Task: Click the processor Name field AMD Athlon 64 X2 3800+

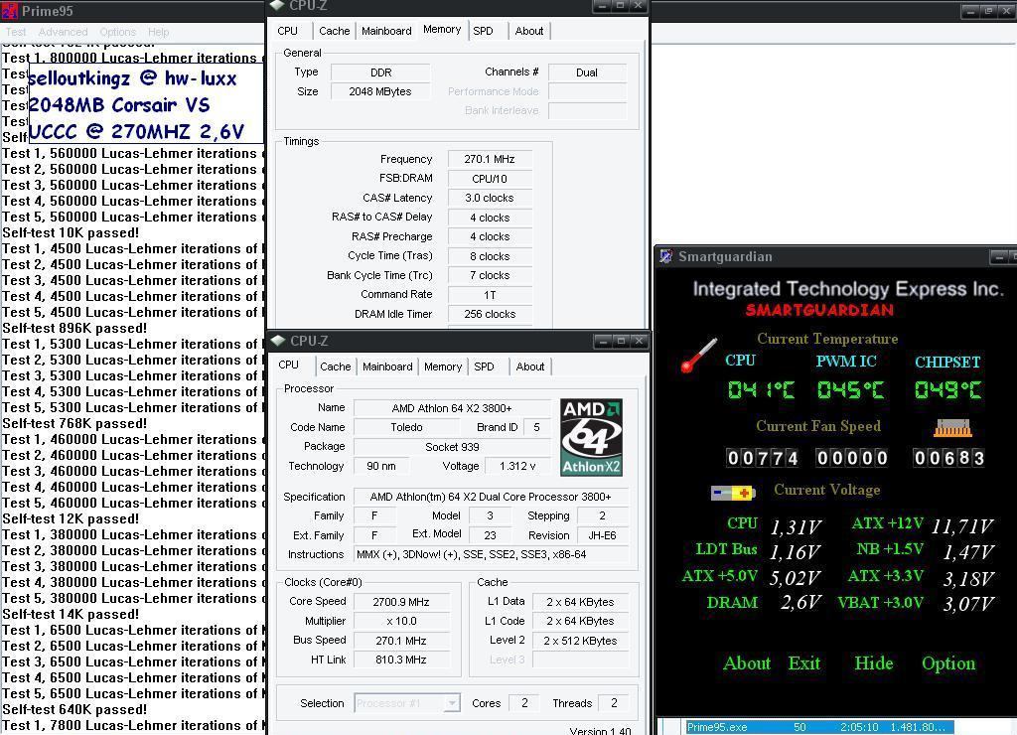Action: coord(452,408)
